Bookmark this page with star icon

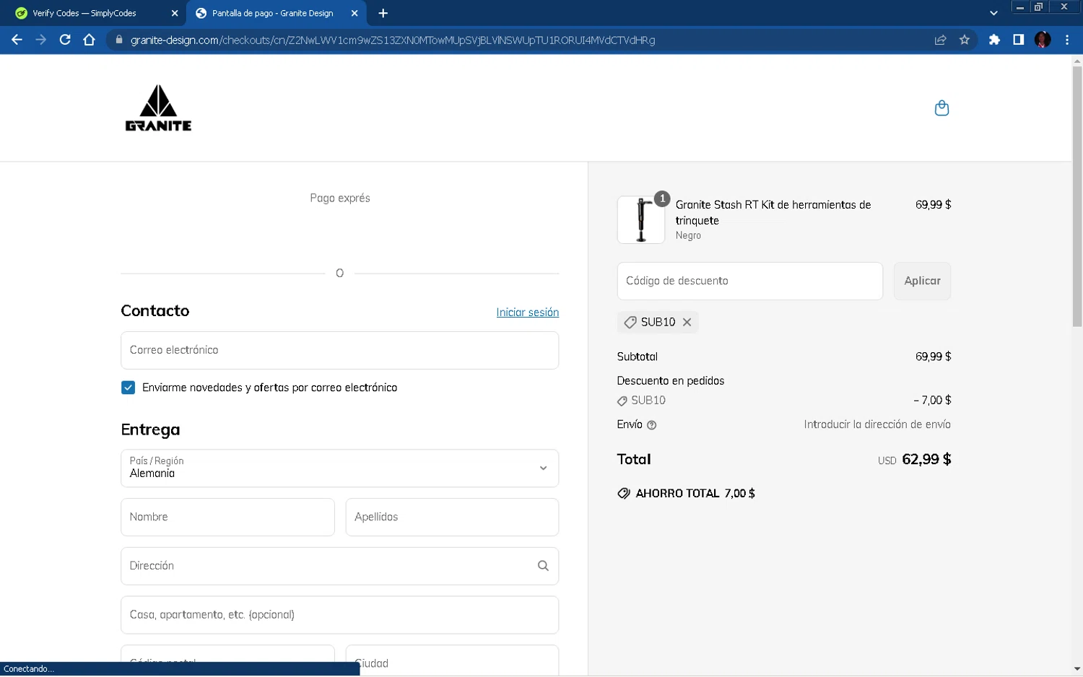[x=965, y=40]
